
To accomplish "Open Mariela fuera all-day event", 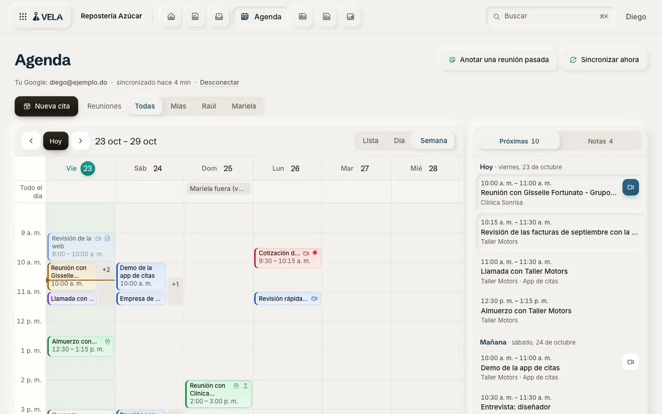I will 218,189.
